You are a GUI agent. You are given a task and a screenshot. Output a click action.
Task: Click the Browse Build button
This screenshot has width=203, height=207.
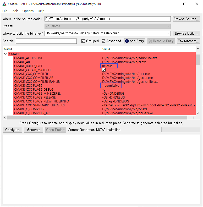tap(186, 33)
